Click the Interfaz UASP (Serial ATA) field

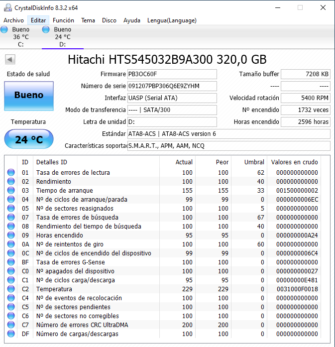172,98
